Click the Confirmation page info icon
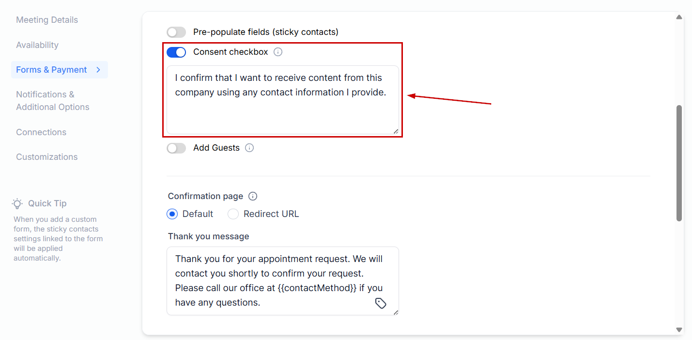692x340 pixels. click(253, 196)
